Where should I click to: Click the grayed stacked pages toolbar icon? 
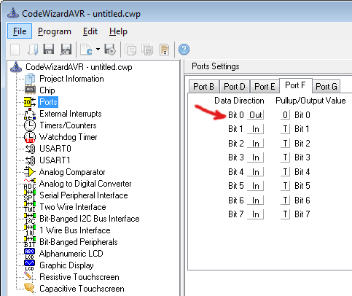click(147, 50)
